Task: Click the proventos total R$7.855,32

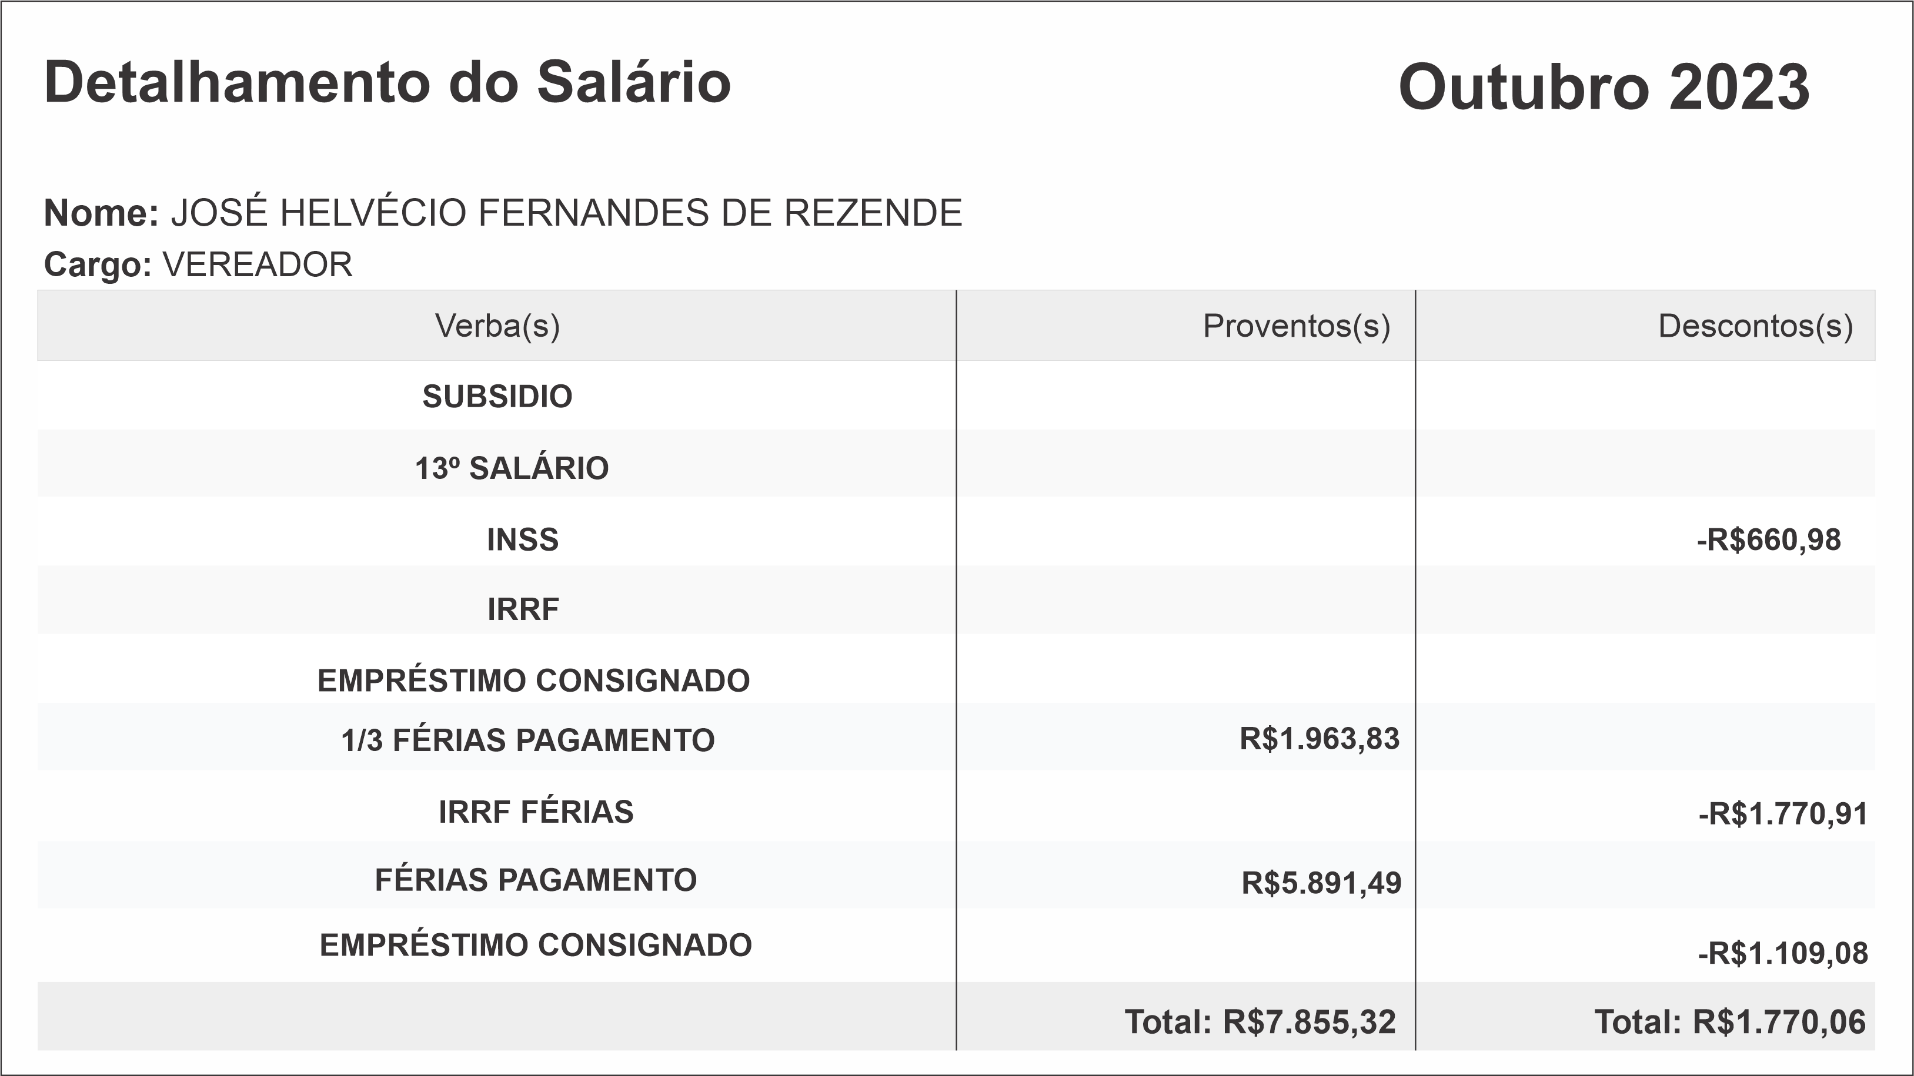Action: pos(1260,1022)
